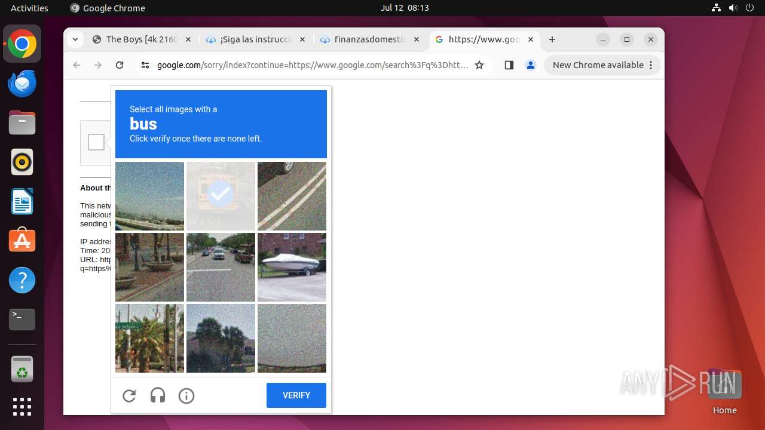Open Trash from the dock
This screenshot has height=430, width=765.
(x=22, y=369)
